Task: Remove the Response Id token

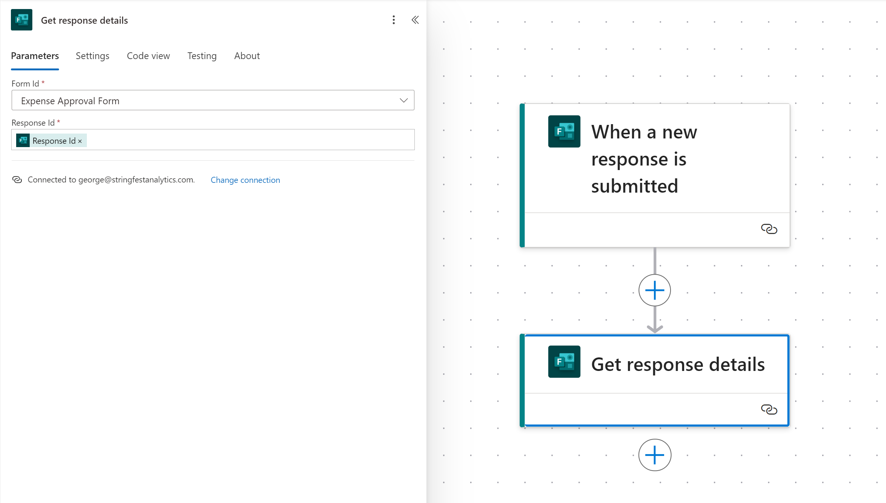Action: click(80, 141)
